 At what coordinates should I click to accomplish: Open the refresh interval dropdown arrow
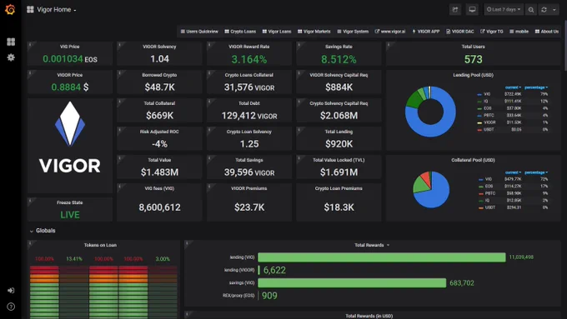(554, 10)
